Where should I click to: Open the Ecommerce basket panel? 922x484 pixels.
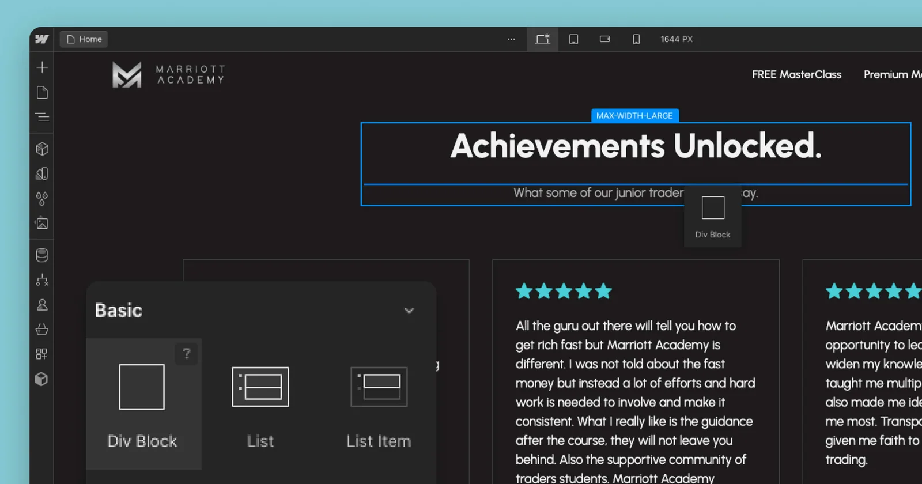(42, 329)
